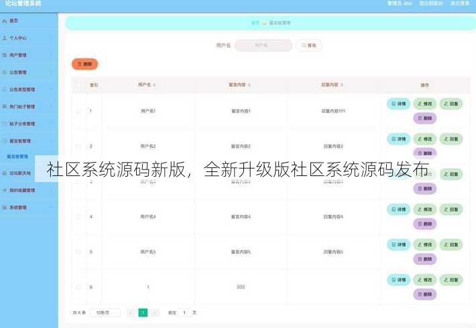
Task: Click 回复 for row 用户名1
Action: pos(451,104)
